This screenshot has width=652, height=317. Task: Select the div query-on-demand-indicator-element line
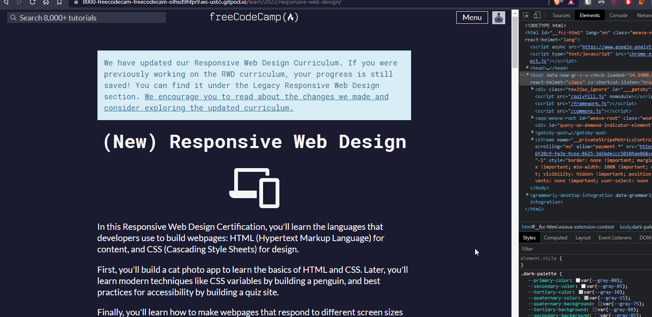(593, 125)
